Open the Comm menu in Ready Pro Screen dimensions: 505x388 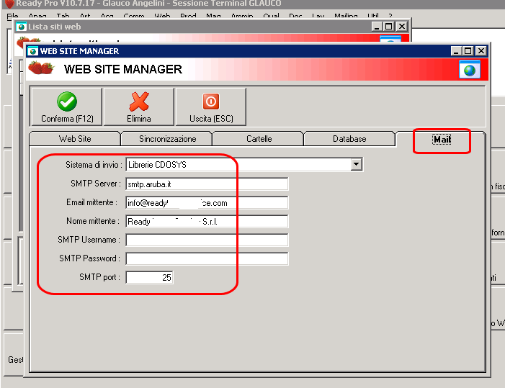click(134, 16)
